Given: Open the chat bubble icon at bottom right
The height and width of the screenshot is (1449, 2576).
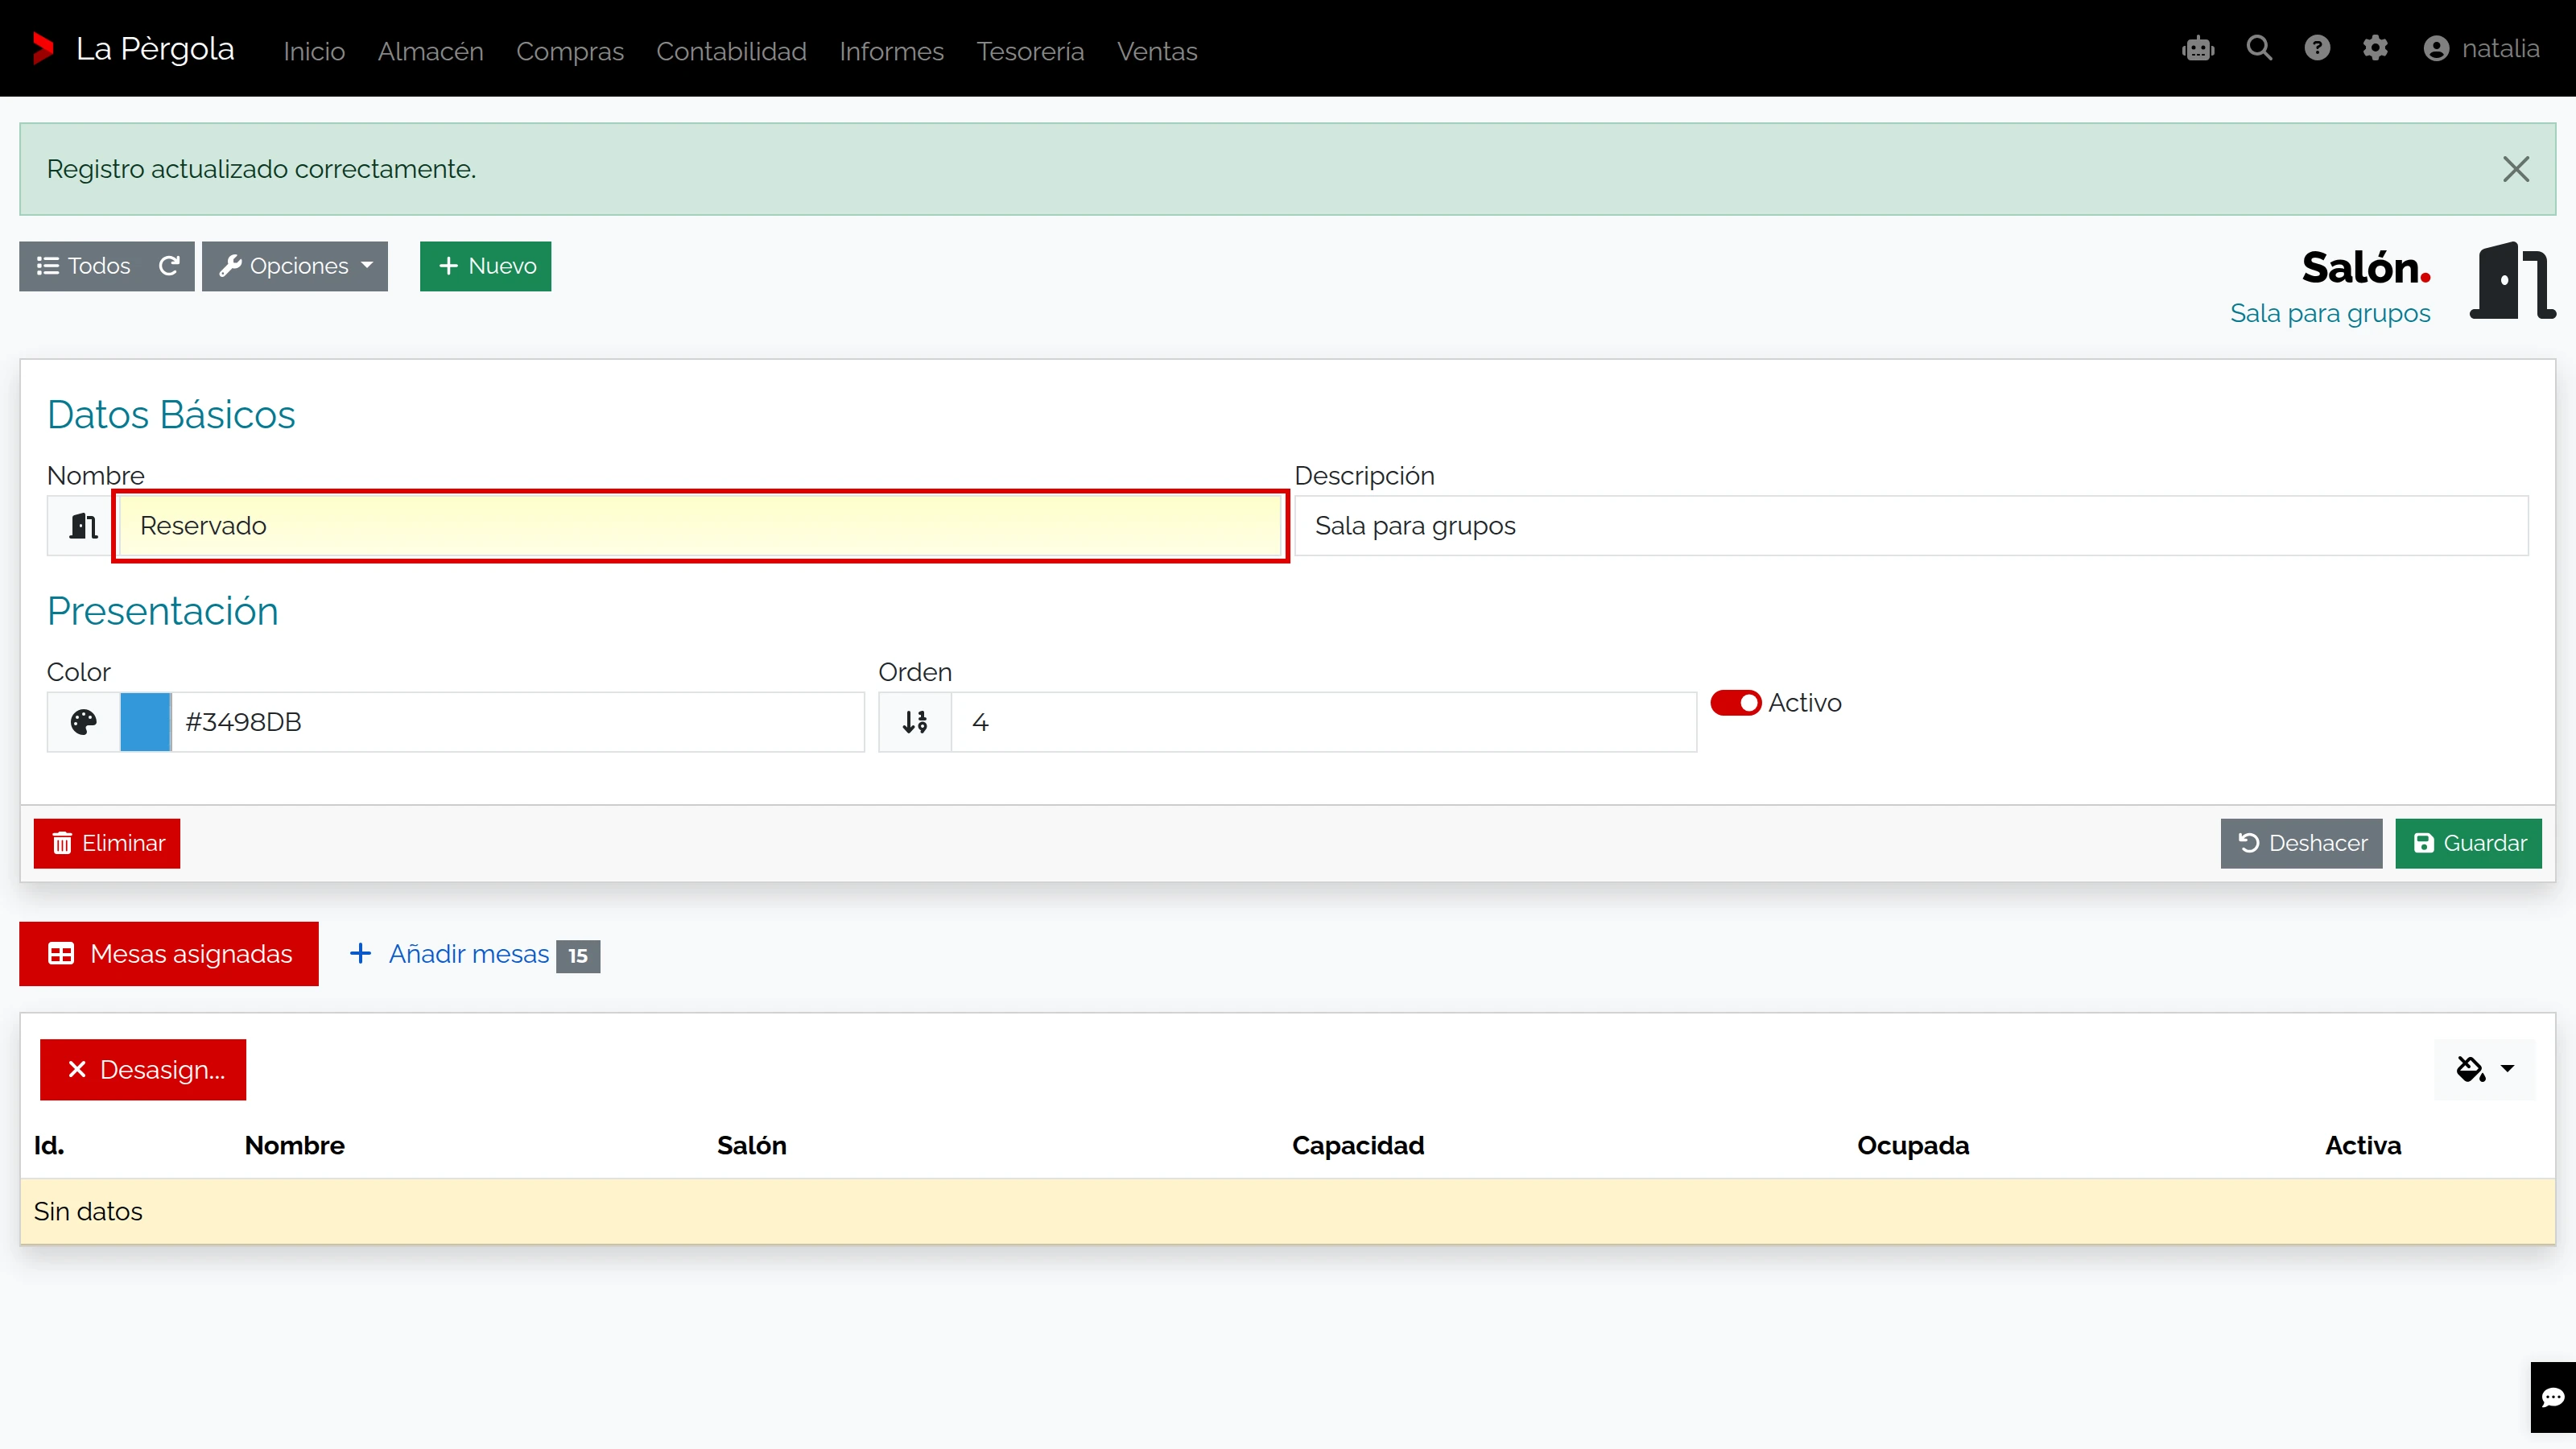Looking at the screenshot, I should 2553,1397.
